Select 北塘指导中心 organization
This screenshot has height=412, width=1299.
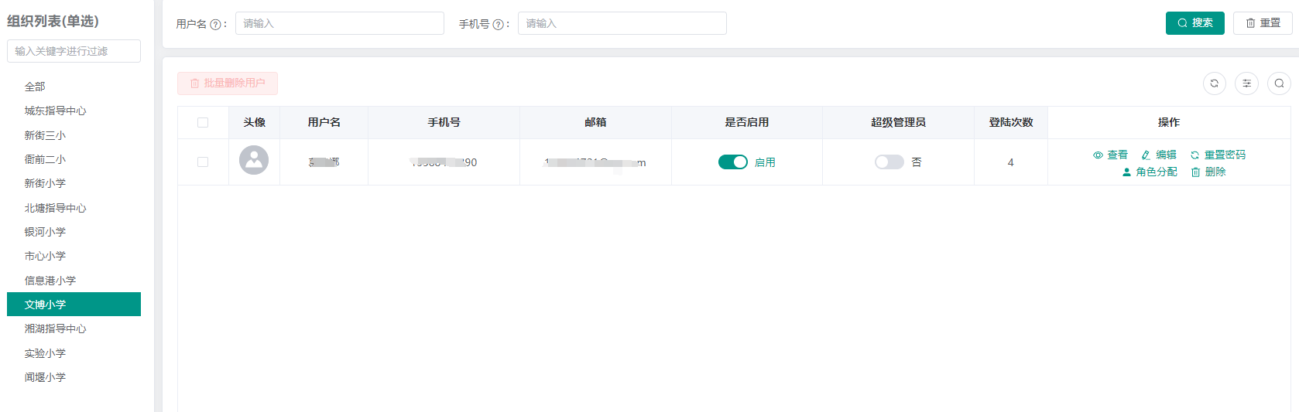(74, 208)
